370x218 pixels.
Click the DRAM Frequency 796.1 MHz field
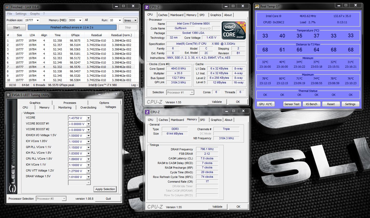(x=207, y=149)
